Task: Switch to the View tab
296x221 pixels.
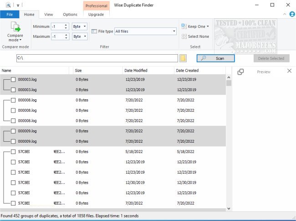Action: pos(48,15)
